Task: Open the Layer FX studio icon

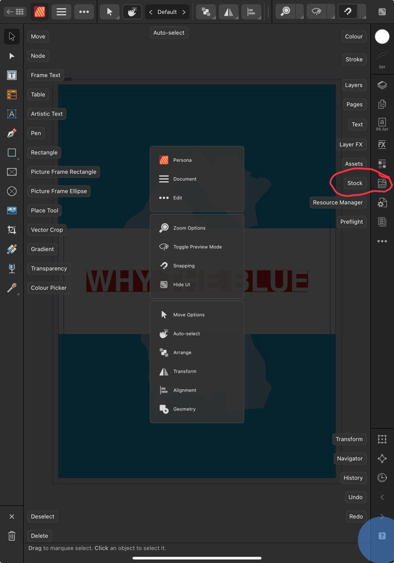Action: (x=382, y=145)
